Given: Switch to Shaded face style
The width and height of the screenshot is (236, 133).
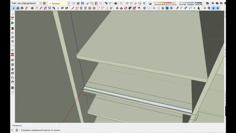Looking at the screenshot, I should click(163, 8).
